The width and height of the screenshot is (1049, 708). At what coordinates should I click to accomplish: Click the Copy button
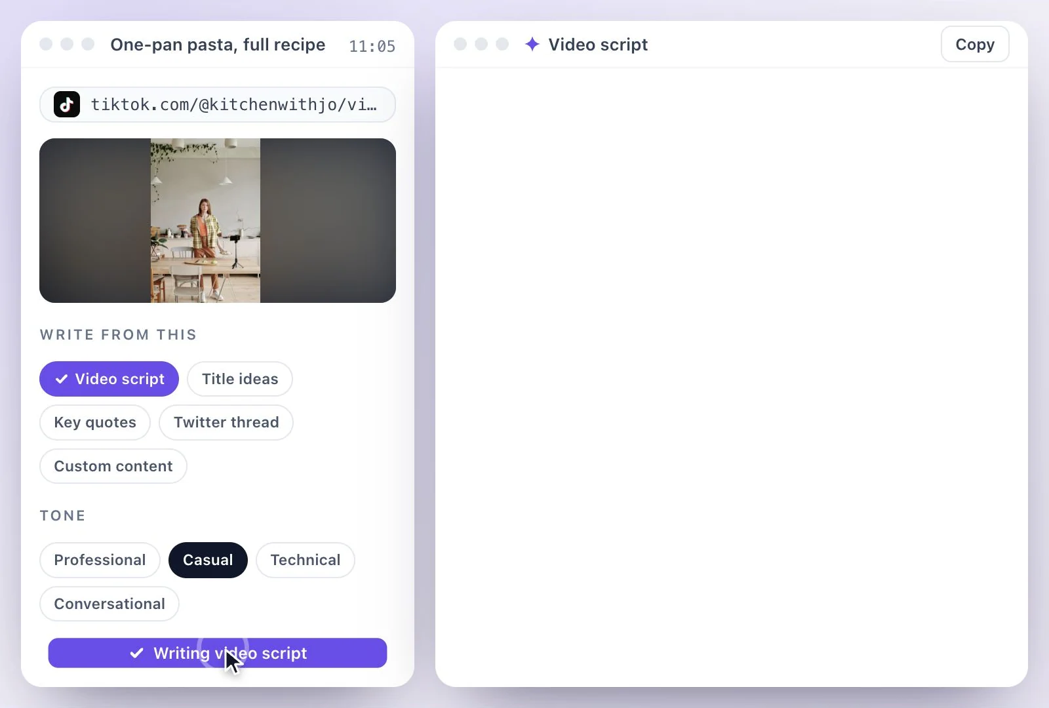(975, 44)
